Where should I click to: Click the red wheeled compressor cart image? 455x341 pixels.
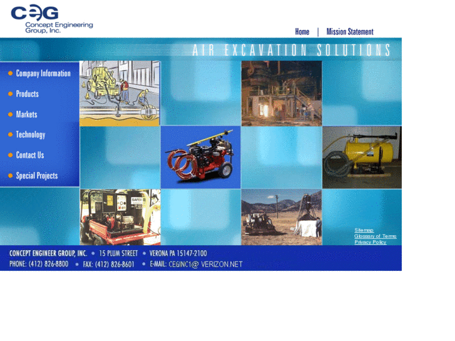click(200, 157)
